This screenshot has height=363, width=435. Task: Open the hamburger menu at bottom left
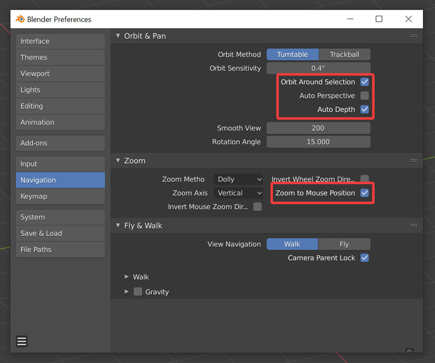tap(22, 341)
